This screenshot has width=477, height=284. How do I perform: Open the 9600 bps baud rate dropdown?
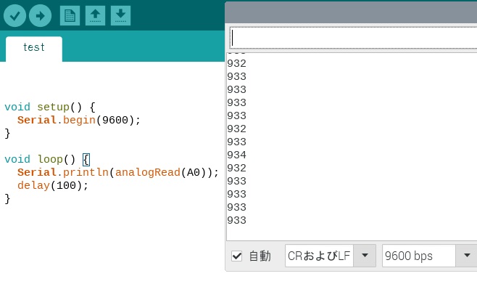430,256
